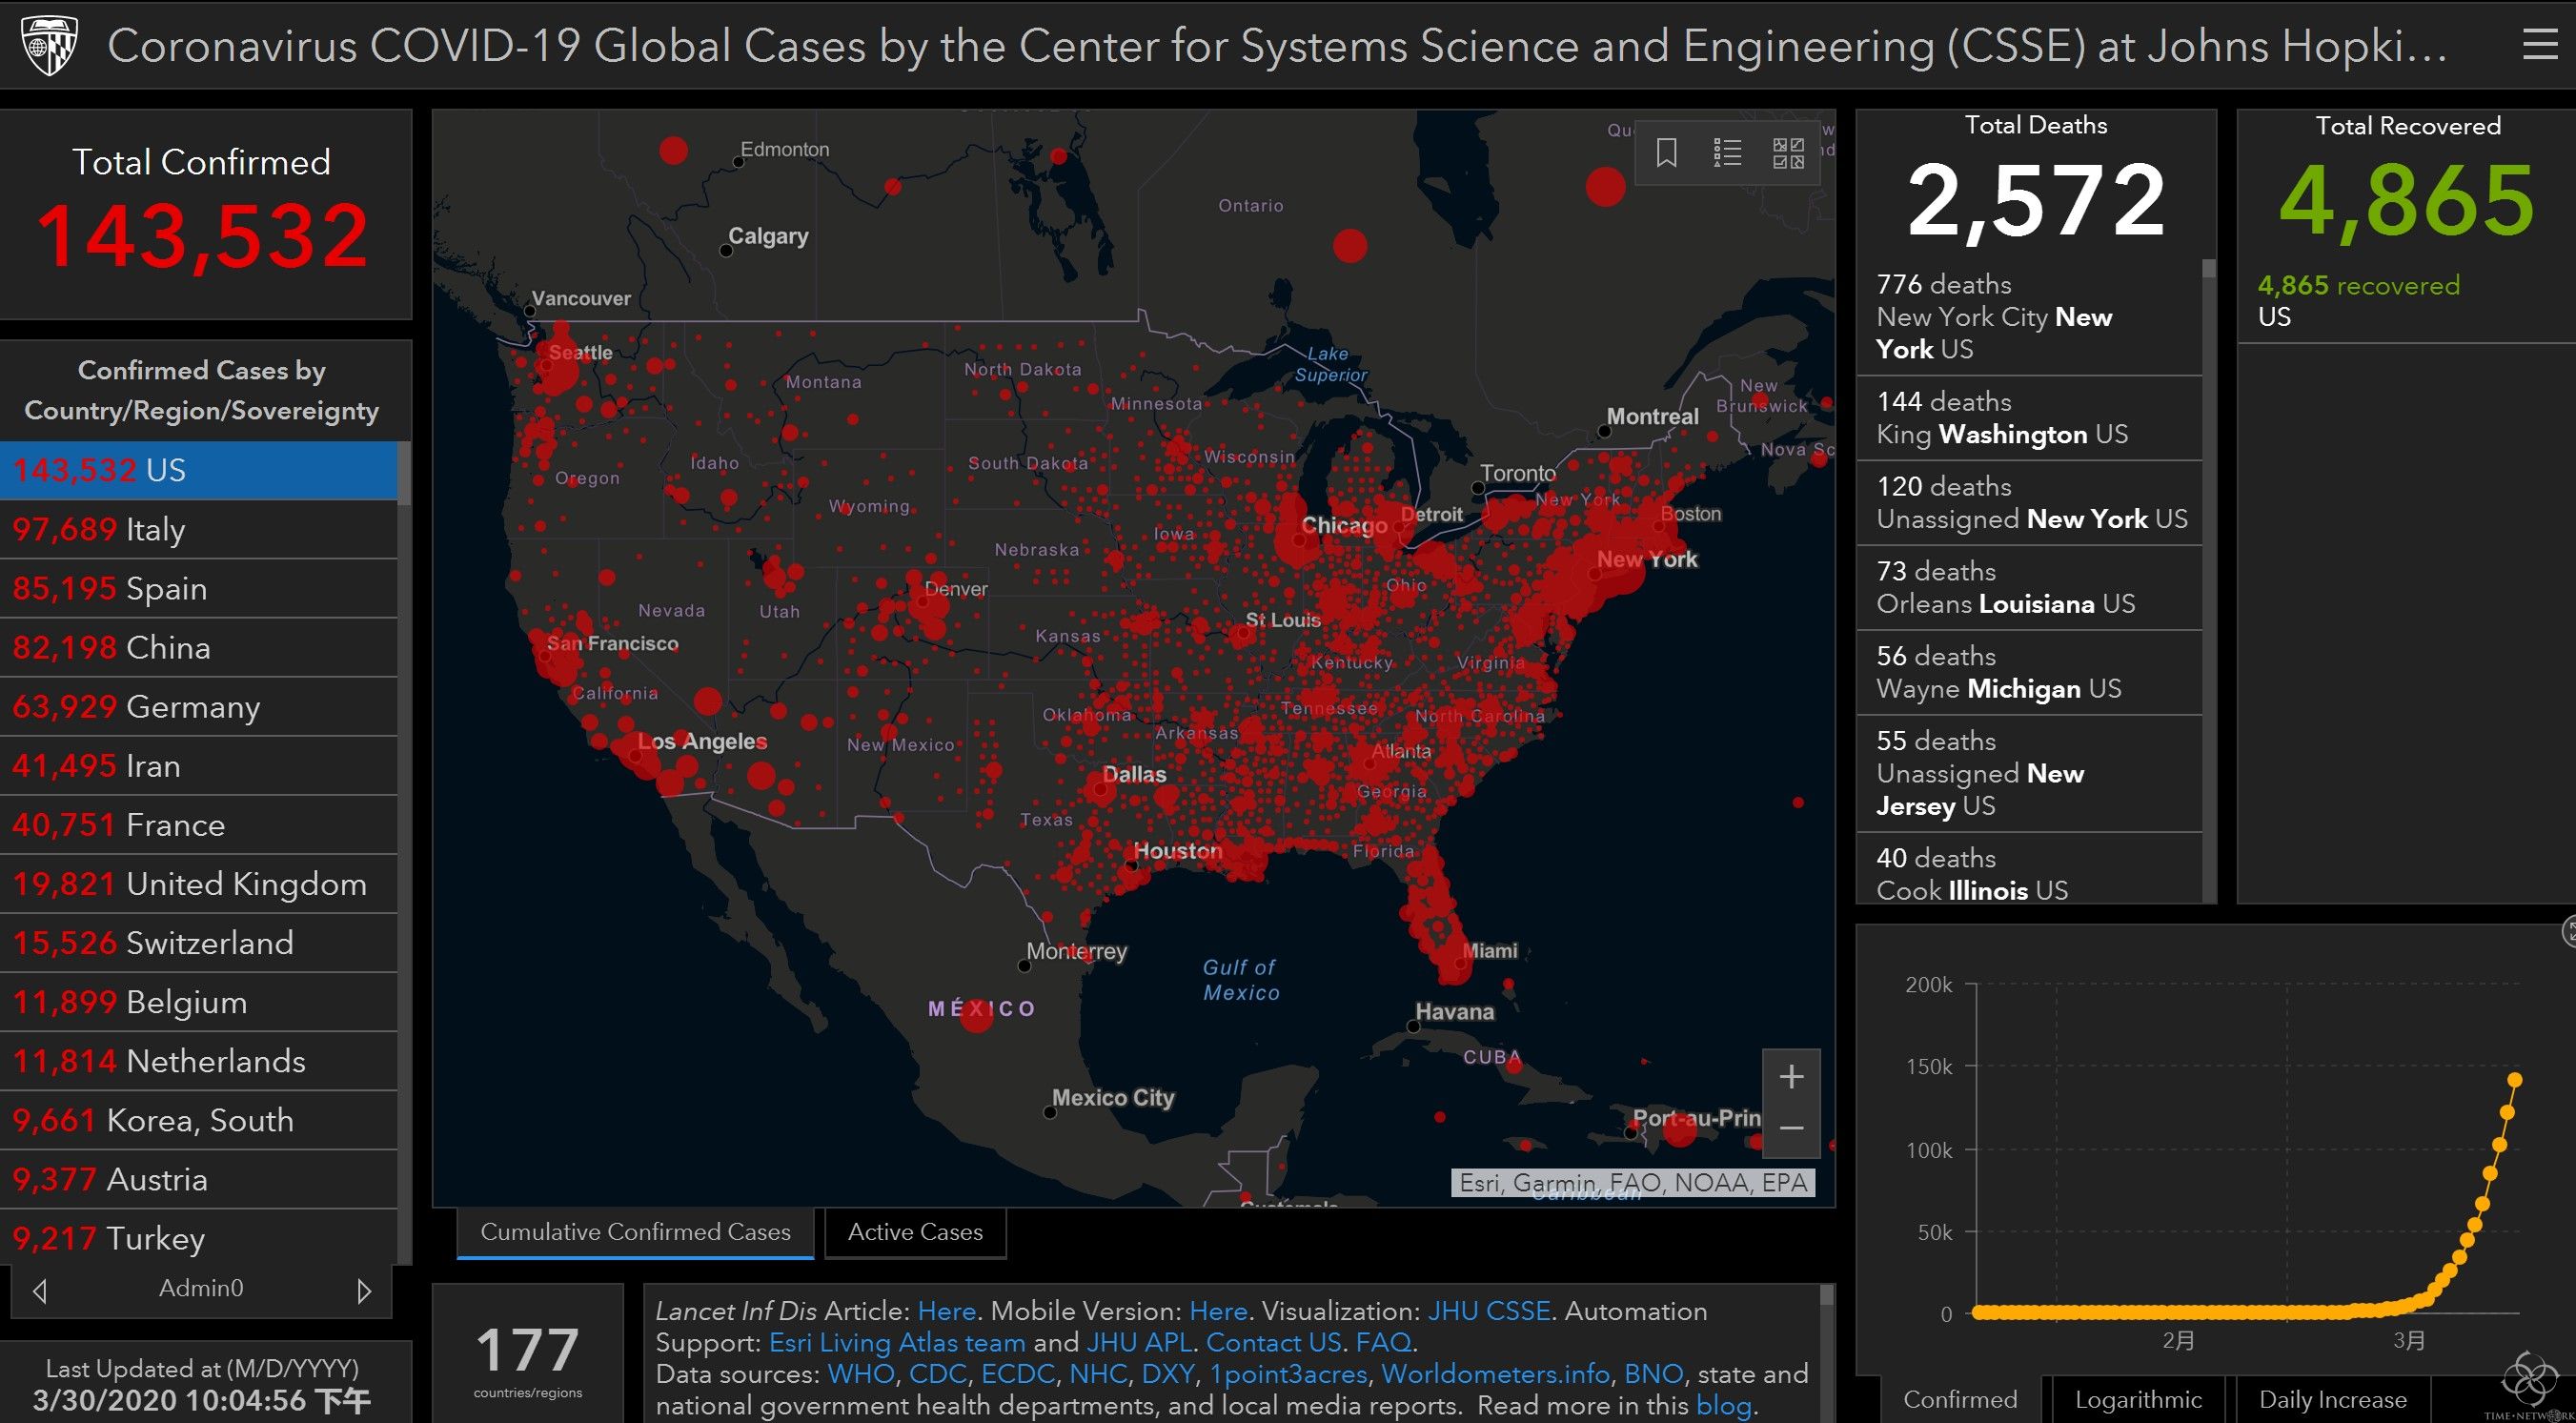Go to previous Admin level with left arrow
The width and height of the screenshot is (2576, 1423).
[x=40, y=1290]
